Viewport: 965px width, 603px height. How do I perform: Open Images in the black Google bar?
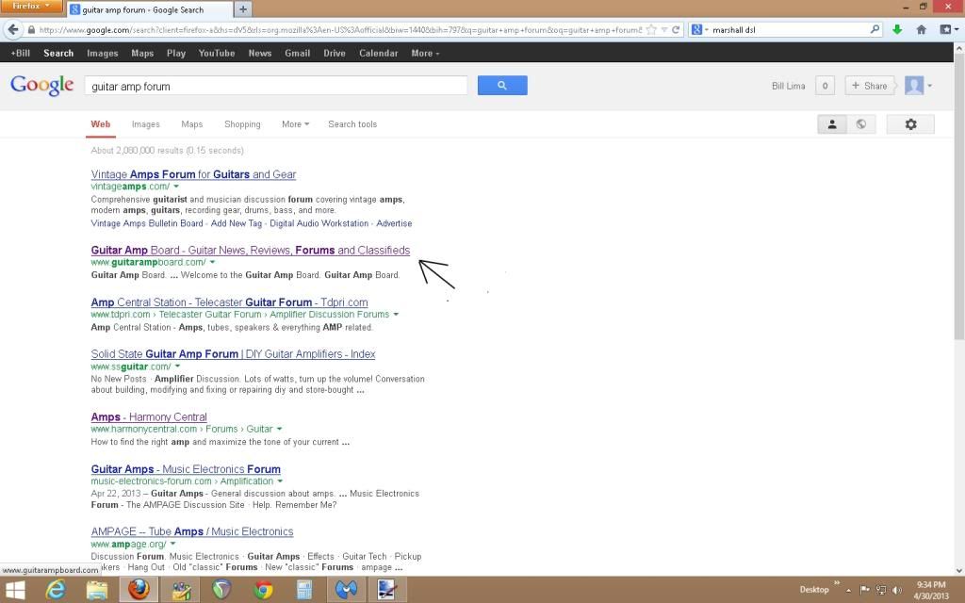tap(102, 53)
